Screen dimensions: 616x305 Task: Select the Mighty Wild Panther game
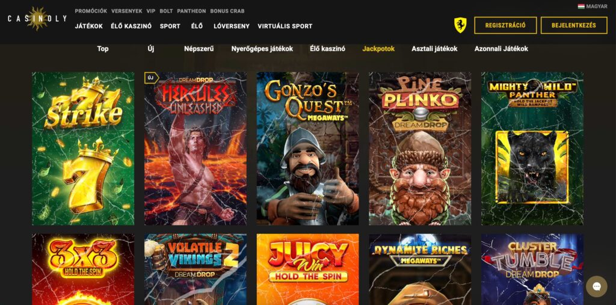pyautogui.click(x=532, y=149)
